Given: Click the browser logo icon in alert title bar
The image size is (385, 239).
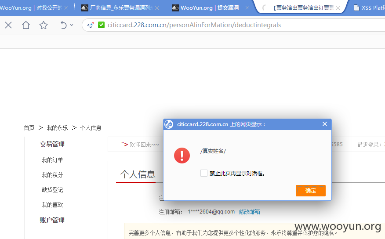Looking at the screenshot, I should point(169,124).
